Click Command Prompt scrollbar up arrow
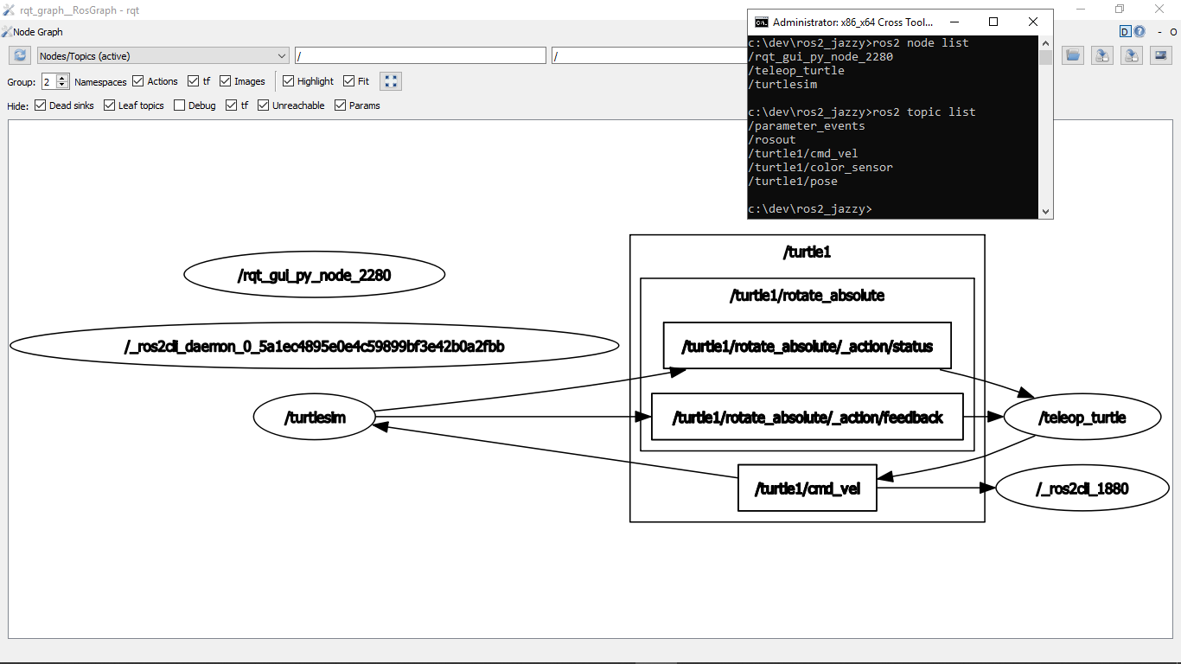 (1046, 42)
